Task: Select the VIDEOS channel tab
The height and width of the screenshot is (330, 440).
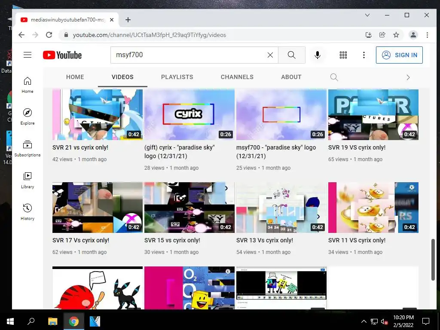Action: [x=122, y=77]
